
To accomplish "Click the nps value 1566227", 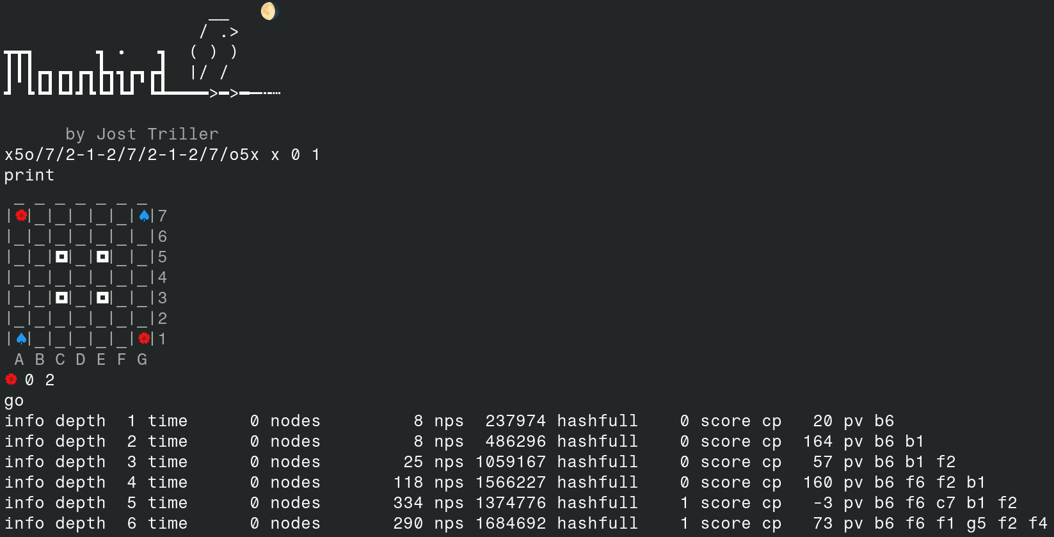I will tap(511, 482).
